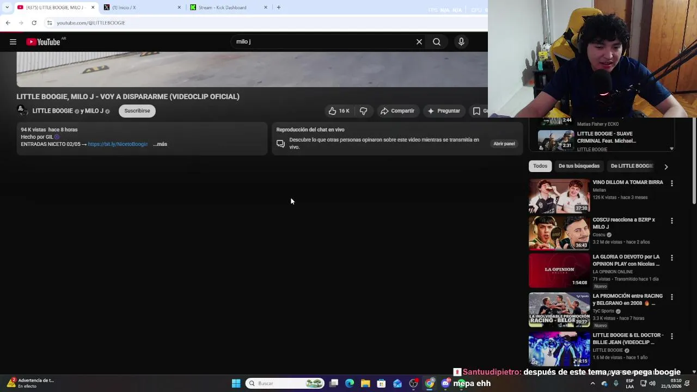Follow the bit.ly/NicetoBoogie link

118,144
